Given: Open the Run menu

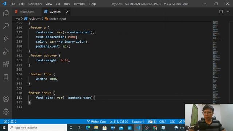Looking at the screenshot, I should point(67,4).
